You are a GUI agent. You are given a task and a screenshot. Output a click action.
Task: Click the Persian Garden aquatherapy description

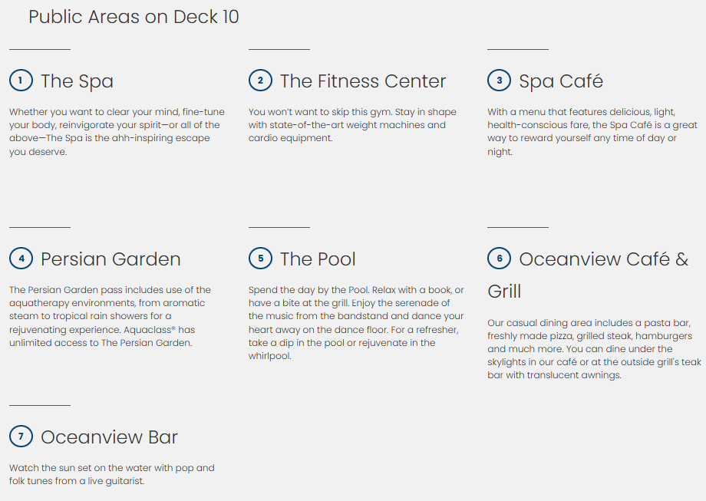110,316
